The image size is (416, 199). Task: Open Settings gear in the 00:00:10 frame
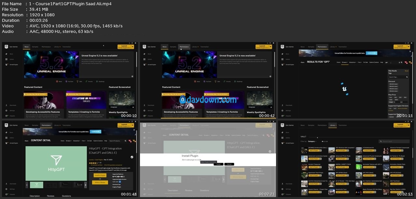click(7, 110)
